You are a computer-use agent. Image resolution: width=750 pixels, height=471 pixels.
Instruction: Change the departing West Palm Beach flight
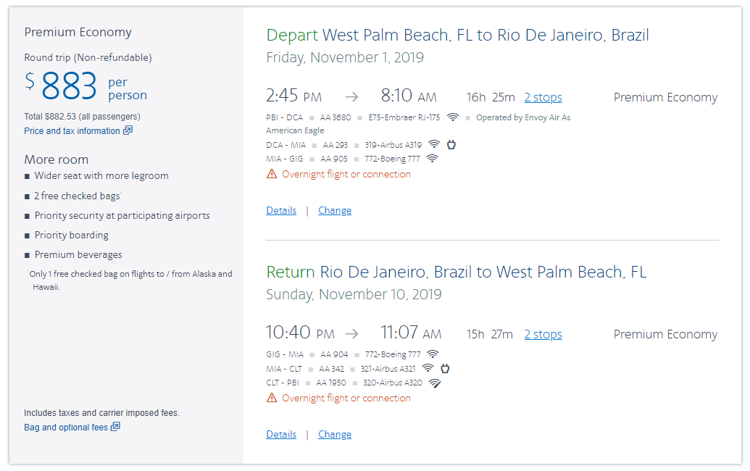pos(335,210)
